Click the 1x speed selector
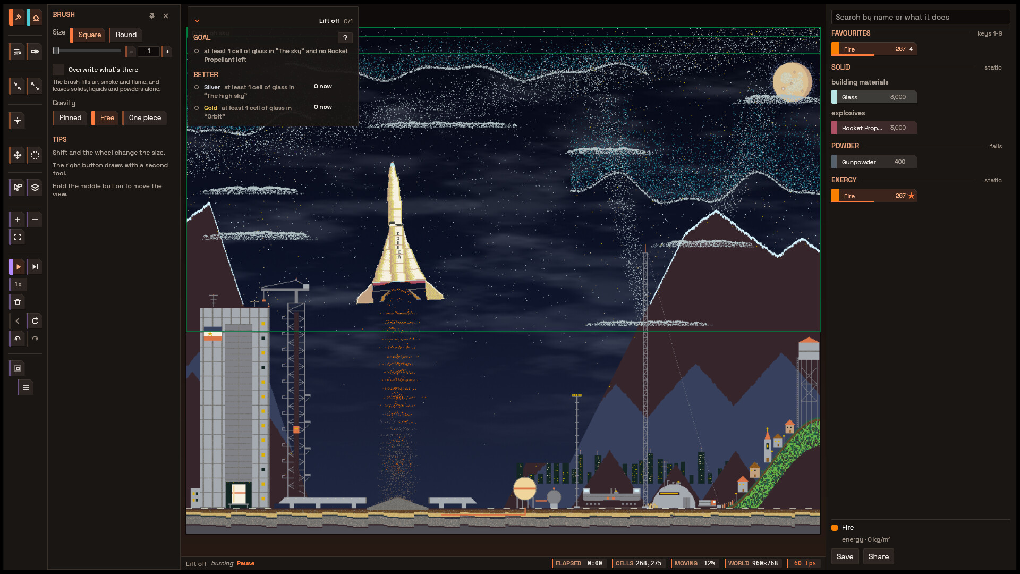 tap(18, 284)
